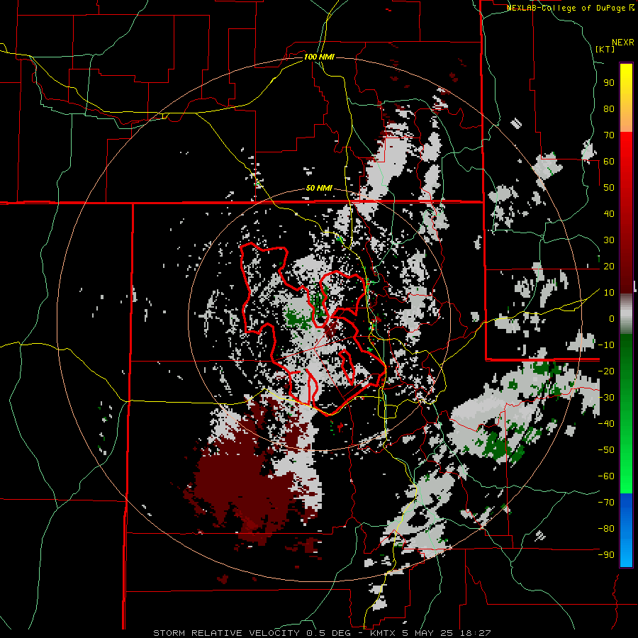Select the 90 value on the velocity scale
This screenshot has height=638, width=638.
pos(609,83)
